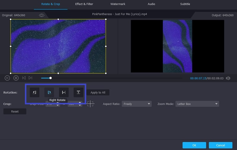Click the Right Rotate icon
The width and height of the screenshot is (237, 150).
(49, 92)
